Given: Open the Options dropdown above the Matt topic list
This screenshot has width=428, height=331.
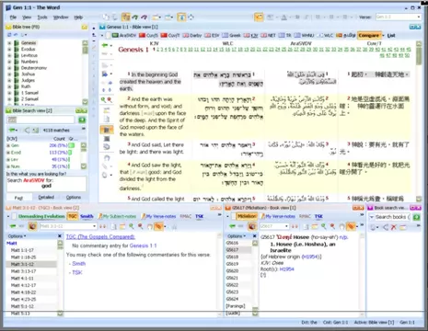Looking at the screenshot, I should coord(17,236).
